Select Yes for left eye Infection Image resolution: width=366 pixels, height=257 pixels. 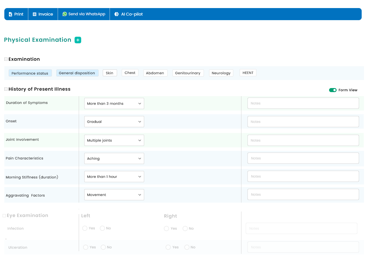coord(85,228)
